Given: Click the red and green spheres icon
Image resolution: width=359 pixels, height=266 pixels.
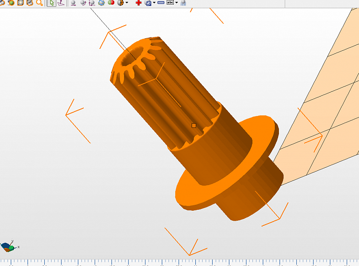Looking at the screenshot, I should coord(111,3).
